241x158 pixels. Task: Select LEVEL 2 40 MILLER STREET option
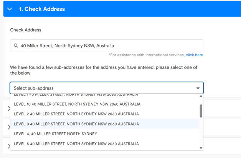(x=105, y=114)
